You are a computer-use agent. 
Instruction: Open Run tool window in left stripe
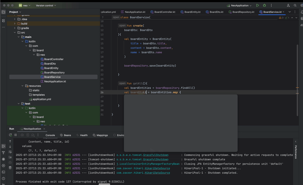3,146
